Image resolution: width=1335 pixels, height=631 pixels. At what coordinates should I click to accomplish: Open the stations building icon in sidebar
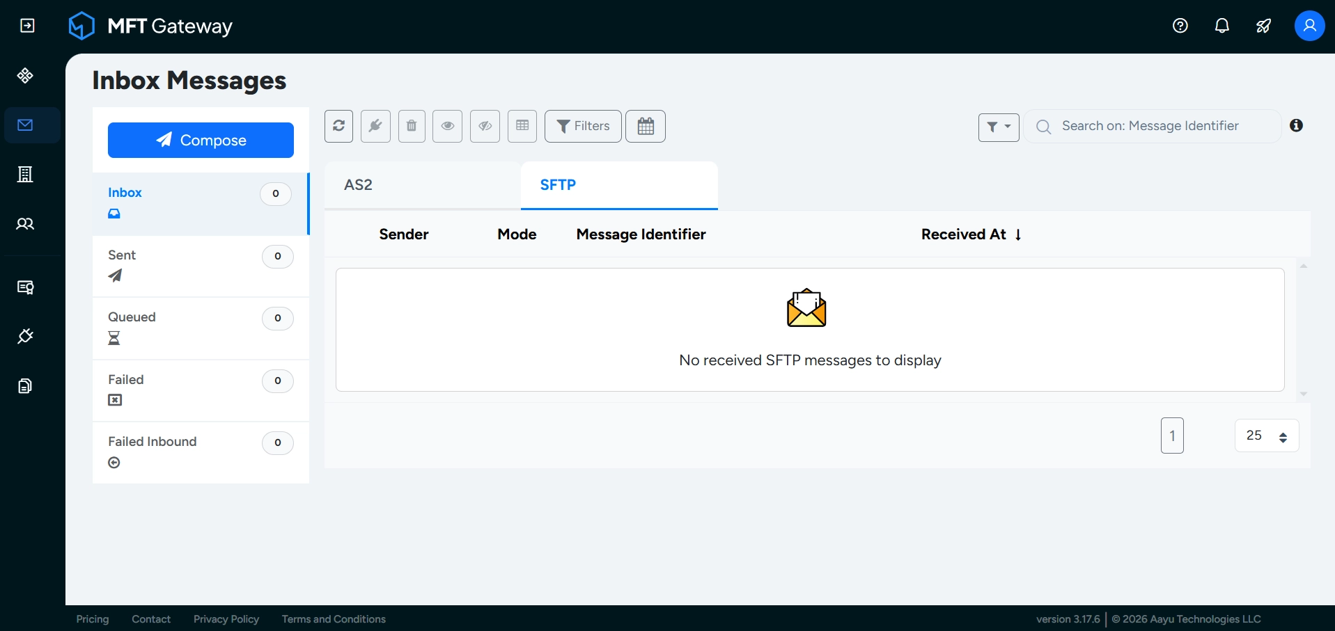26,175
